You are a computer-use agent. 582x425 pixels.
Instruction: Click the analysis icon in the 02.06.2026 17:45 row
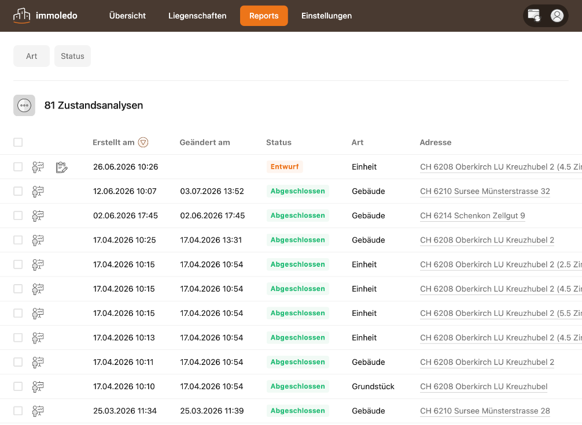38,216
